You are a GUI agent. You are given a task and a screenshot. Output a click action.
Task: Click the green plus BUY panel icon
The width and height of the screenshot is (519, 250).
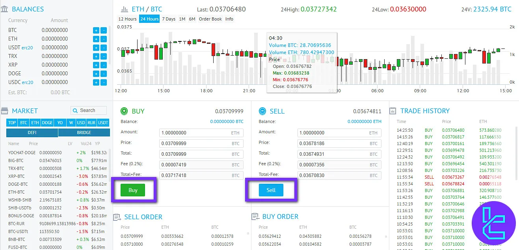124,111
